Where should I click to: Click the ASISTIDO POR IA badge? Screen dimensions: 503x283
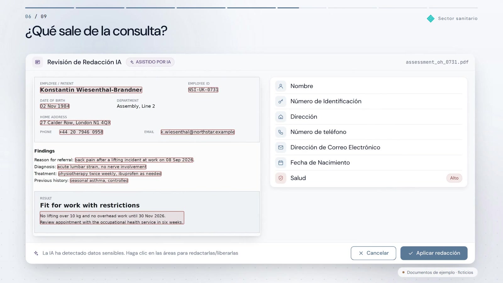(150, 62)
